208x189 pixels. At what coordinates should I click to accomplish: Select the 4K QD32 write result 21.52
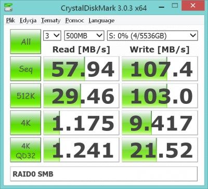(x=160, y=150)
